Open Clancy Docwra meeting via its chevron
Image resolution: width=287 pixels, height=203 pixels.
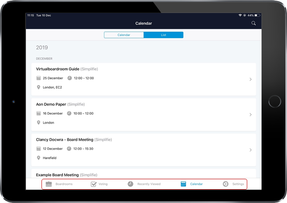[x=251, y=150]
